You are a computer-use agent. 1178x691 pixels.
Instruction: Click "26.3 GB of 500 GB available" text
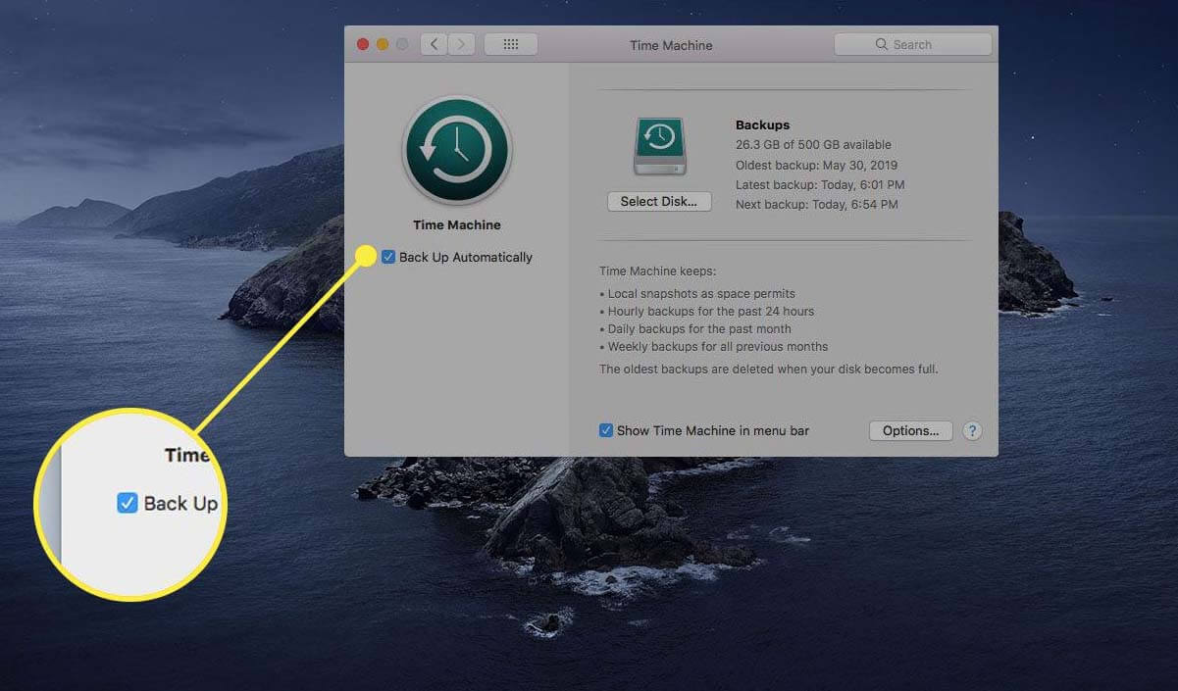813,145
